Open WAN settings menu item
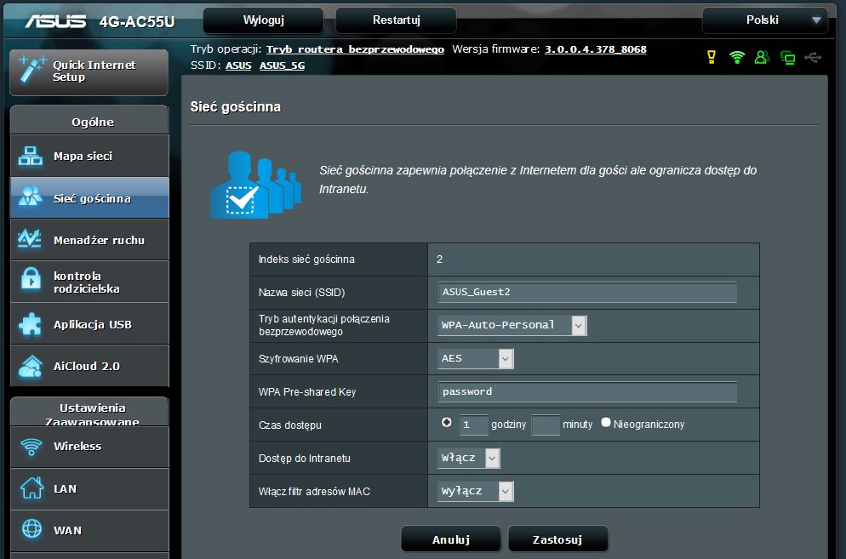The width and height of the screenshot is (846, 559). (x=89, y=530)
